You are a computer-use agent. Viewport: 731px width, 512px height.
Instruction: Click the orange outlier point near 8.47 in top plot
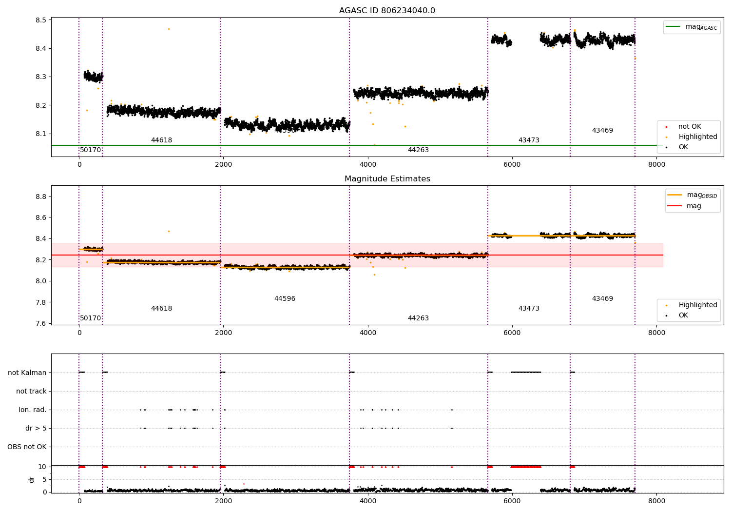coord(169,29)
